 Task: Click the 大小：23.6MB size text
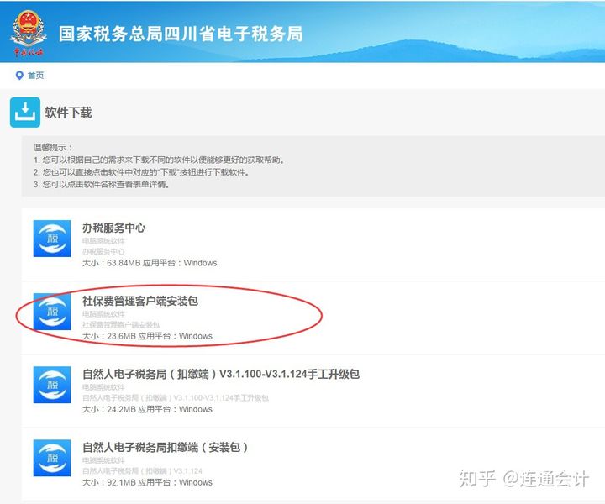coord(108,336)
